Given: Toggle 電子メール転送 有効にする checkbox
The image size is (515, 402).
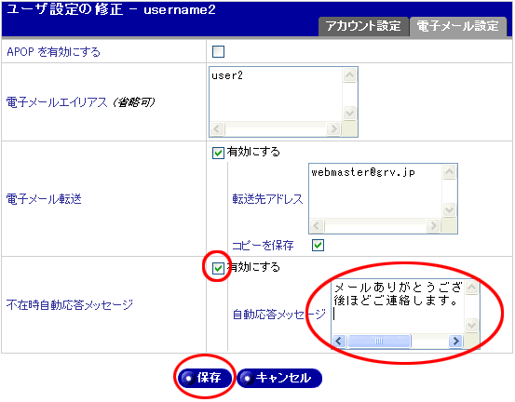Looking at the screenshot, I should coord(219,153).
